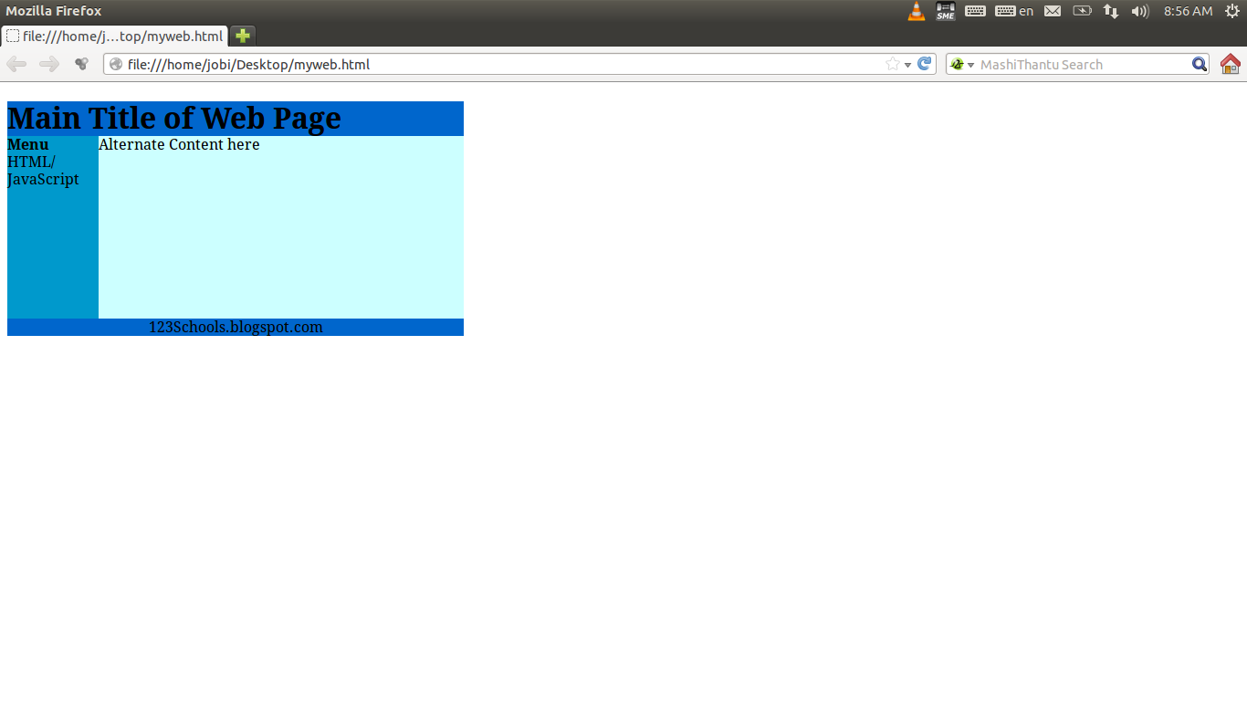Click inside the MashiThantu search field
The image size is (1247, 701).
click(1077, 64)
